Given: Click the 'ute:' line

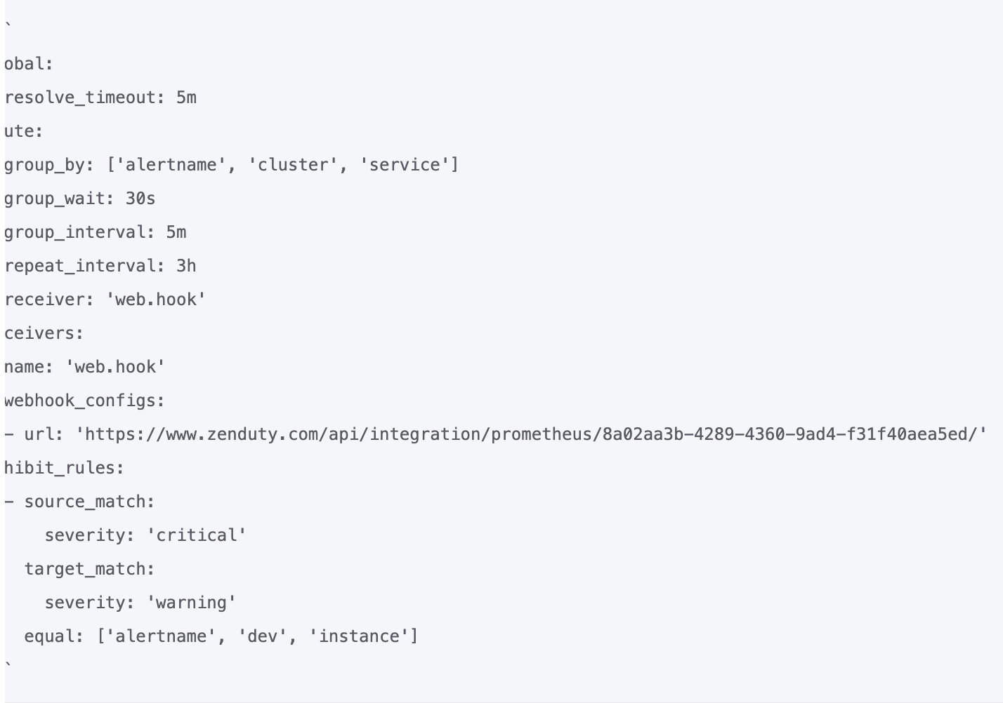Looking at the screenshot, I should tap(24, 131).
